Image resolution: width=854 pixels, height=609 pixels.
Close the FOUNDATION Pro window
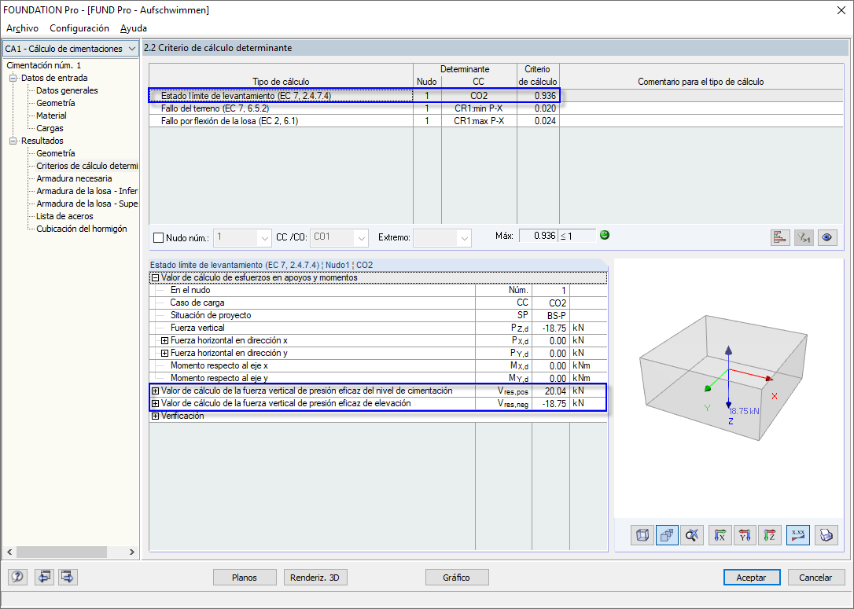coord(841,9)
